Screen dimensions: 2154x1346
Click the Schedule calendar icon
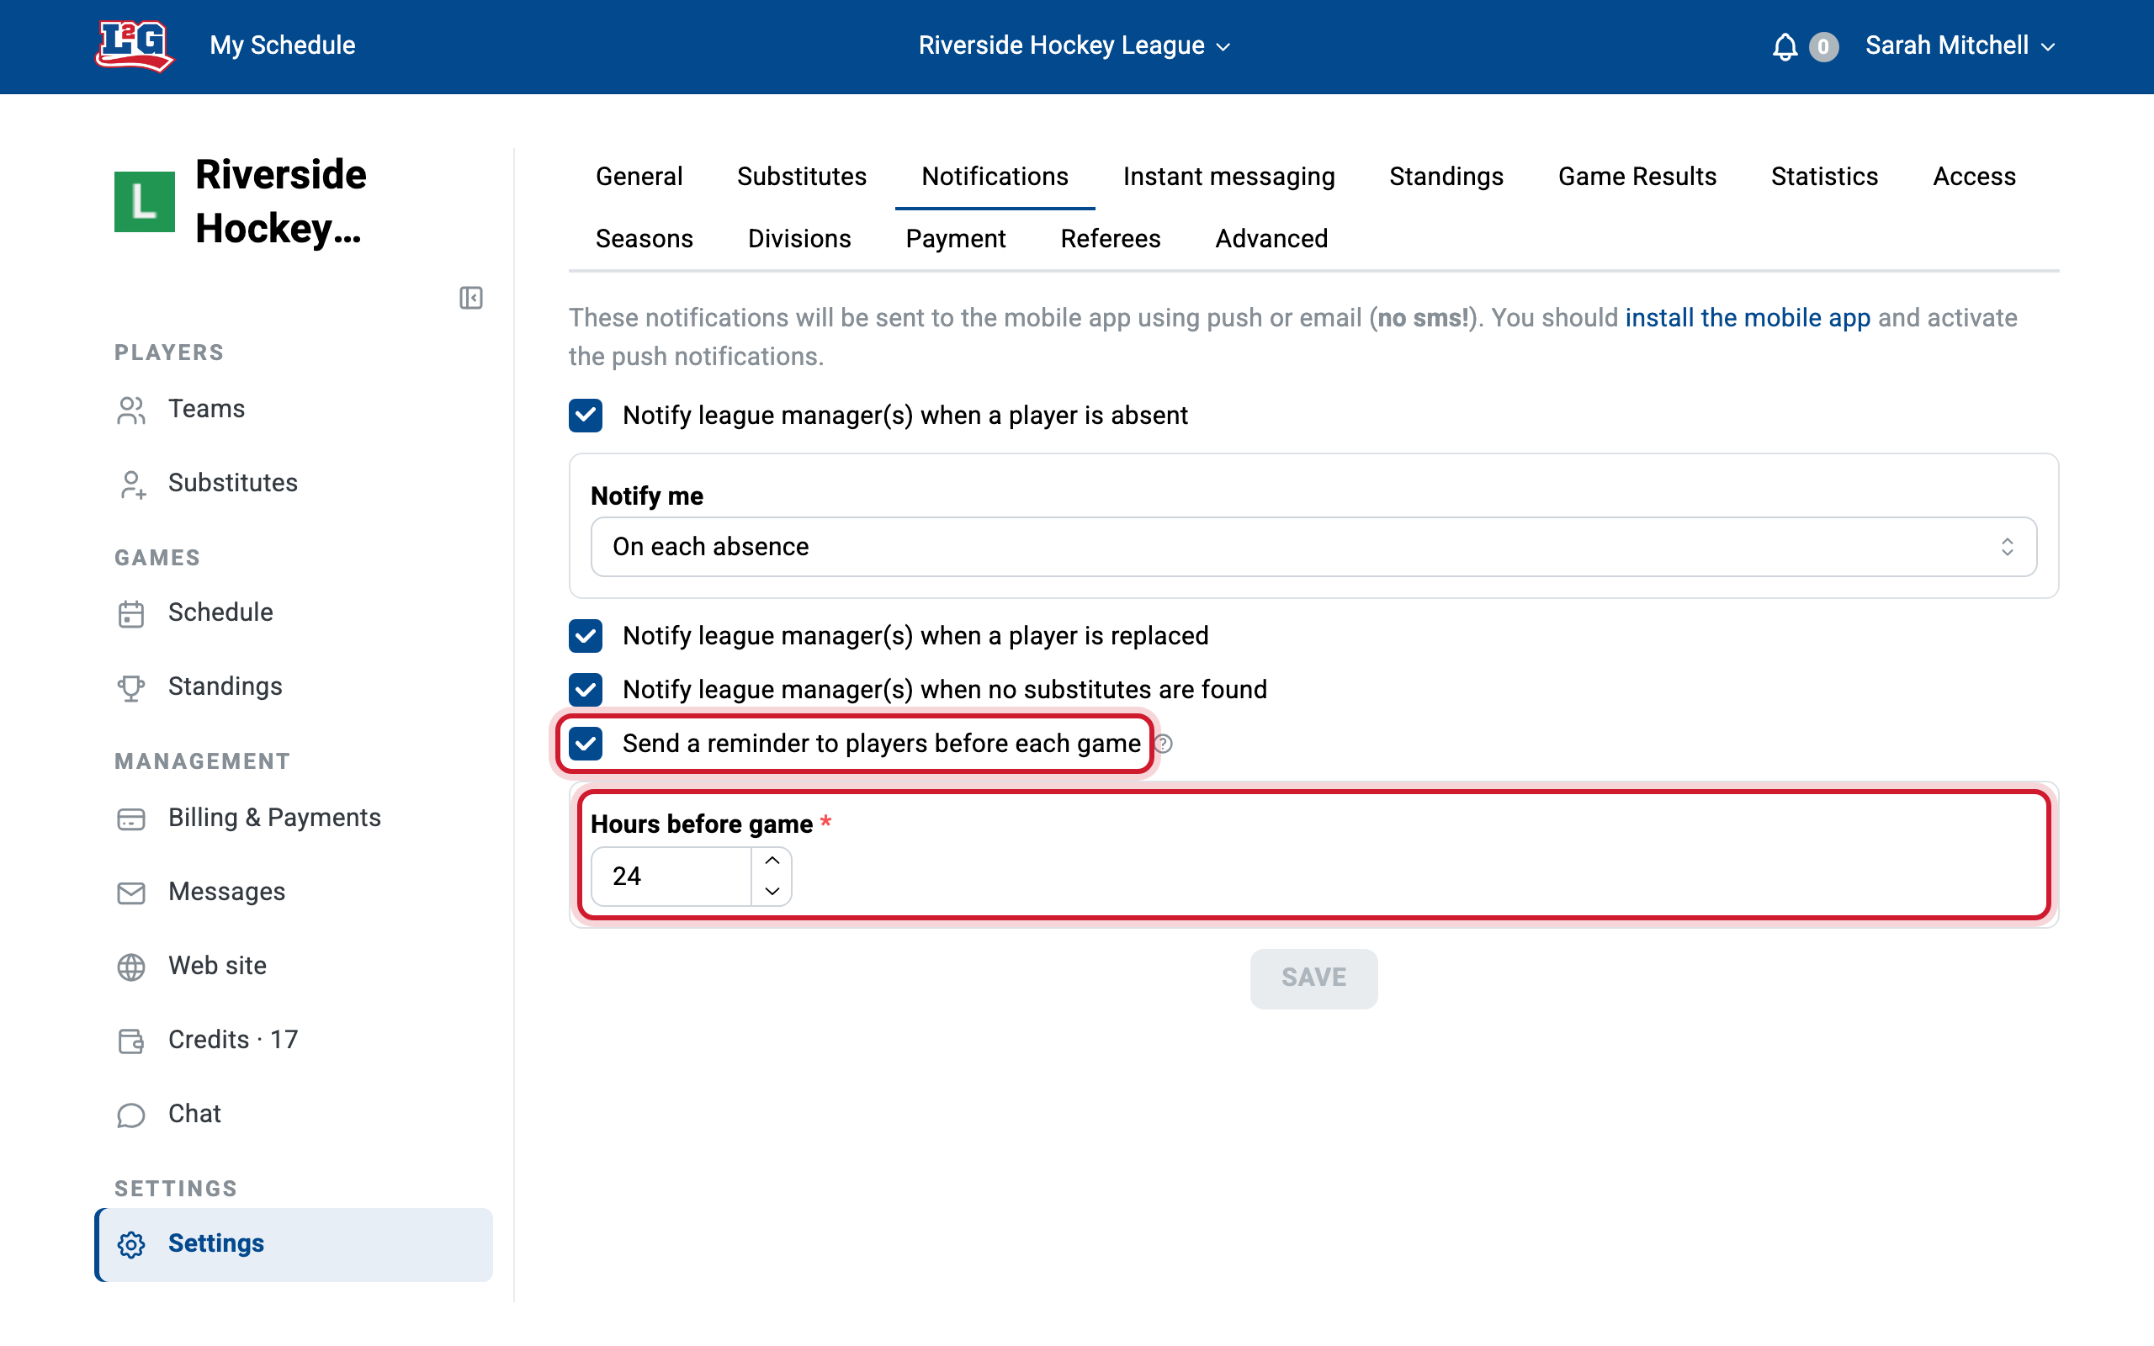tap(131, 614)
